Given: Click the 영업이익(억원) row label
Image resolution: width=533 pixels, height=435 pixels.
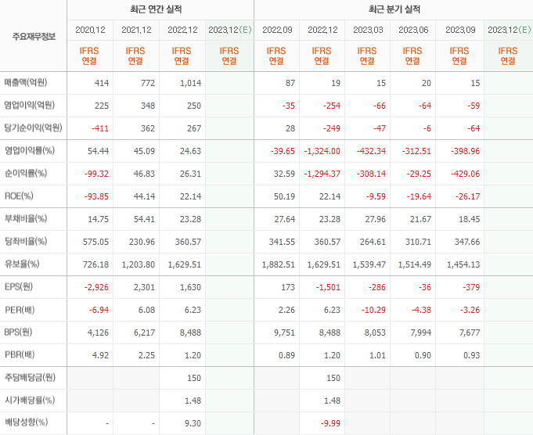Looking at the screenshot, I should 29,106.
